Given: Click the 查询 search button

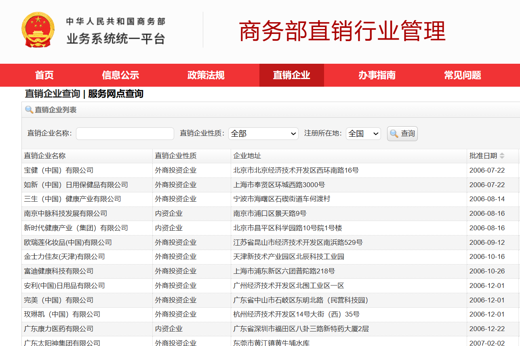Looking at the screenshot, I should [402, 133].
